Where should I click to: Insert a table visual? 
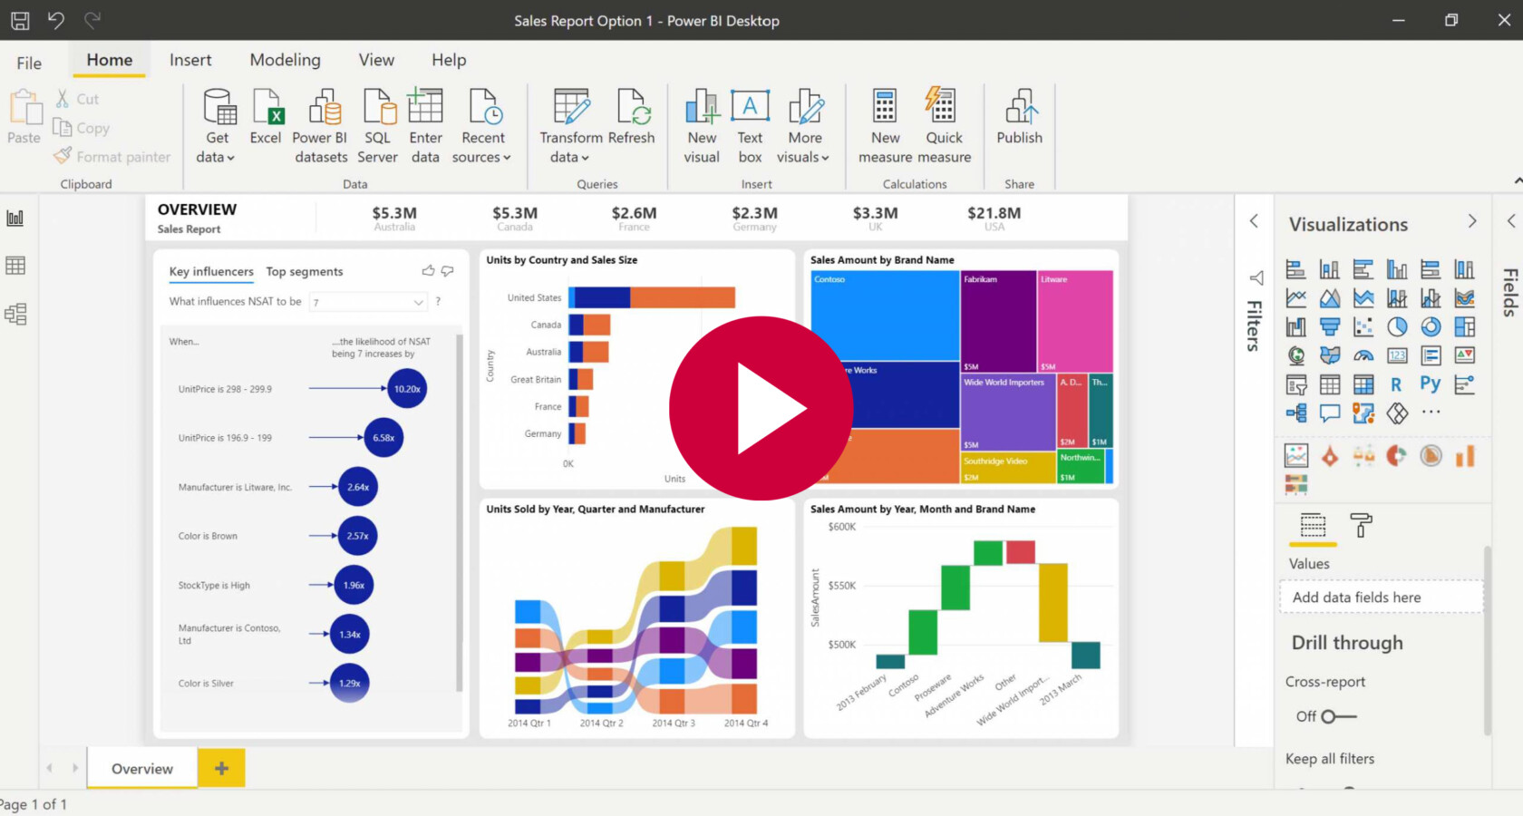pos(1329,384)
